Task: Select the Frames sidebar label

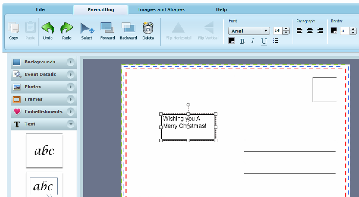Action: pyautogui.click(x=33, y=99)
